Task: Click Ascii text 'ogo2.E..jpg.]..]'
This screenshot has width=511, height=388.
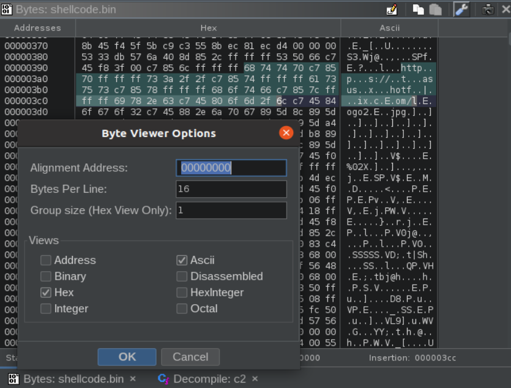Action: 389,112
